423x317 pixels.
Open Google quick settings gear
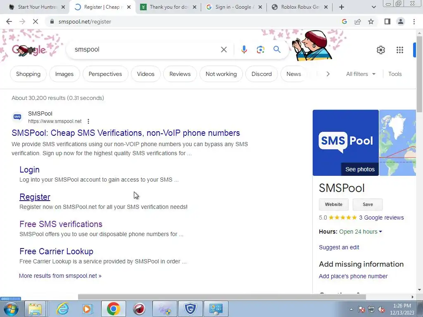(380, 50)
